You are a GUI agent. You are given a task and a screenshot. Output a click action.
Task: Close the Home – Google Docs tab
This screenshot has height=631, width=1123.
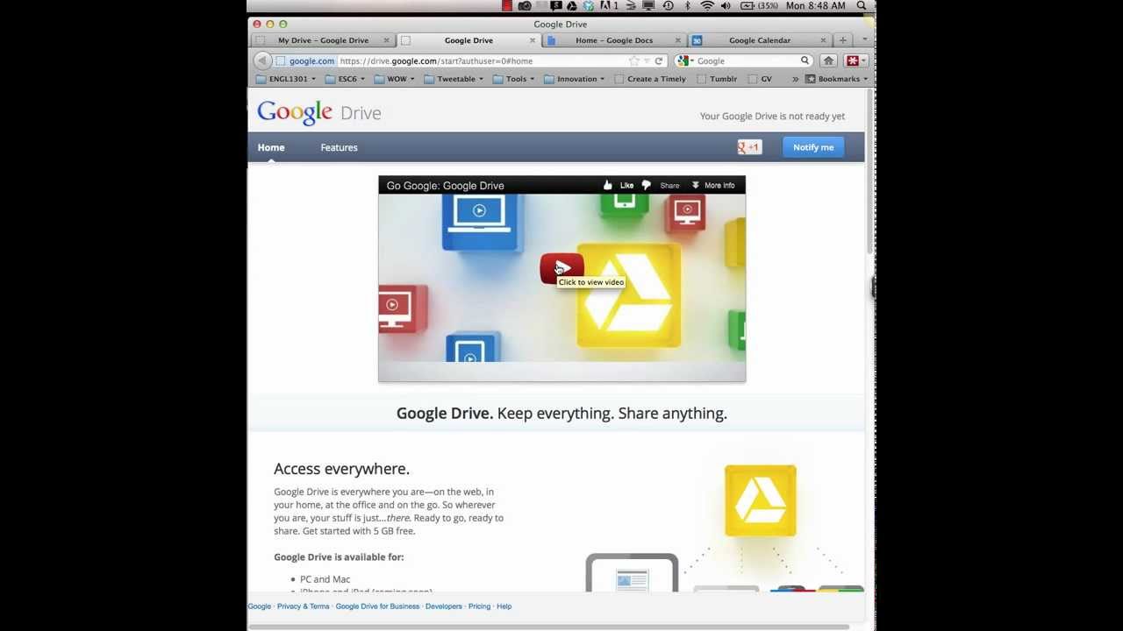point(678,40)
